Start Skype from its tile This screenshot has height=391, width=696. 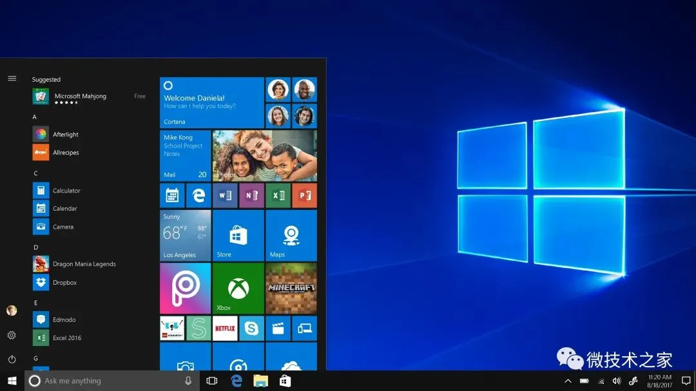251,328
